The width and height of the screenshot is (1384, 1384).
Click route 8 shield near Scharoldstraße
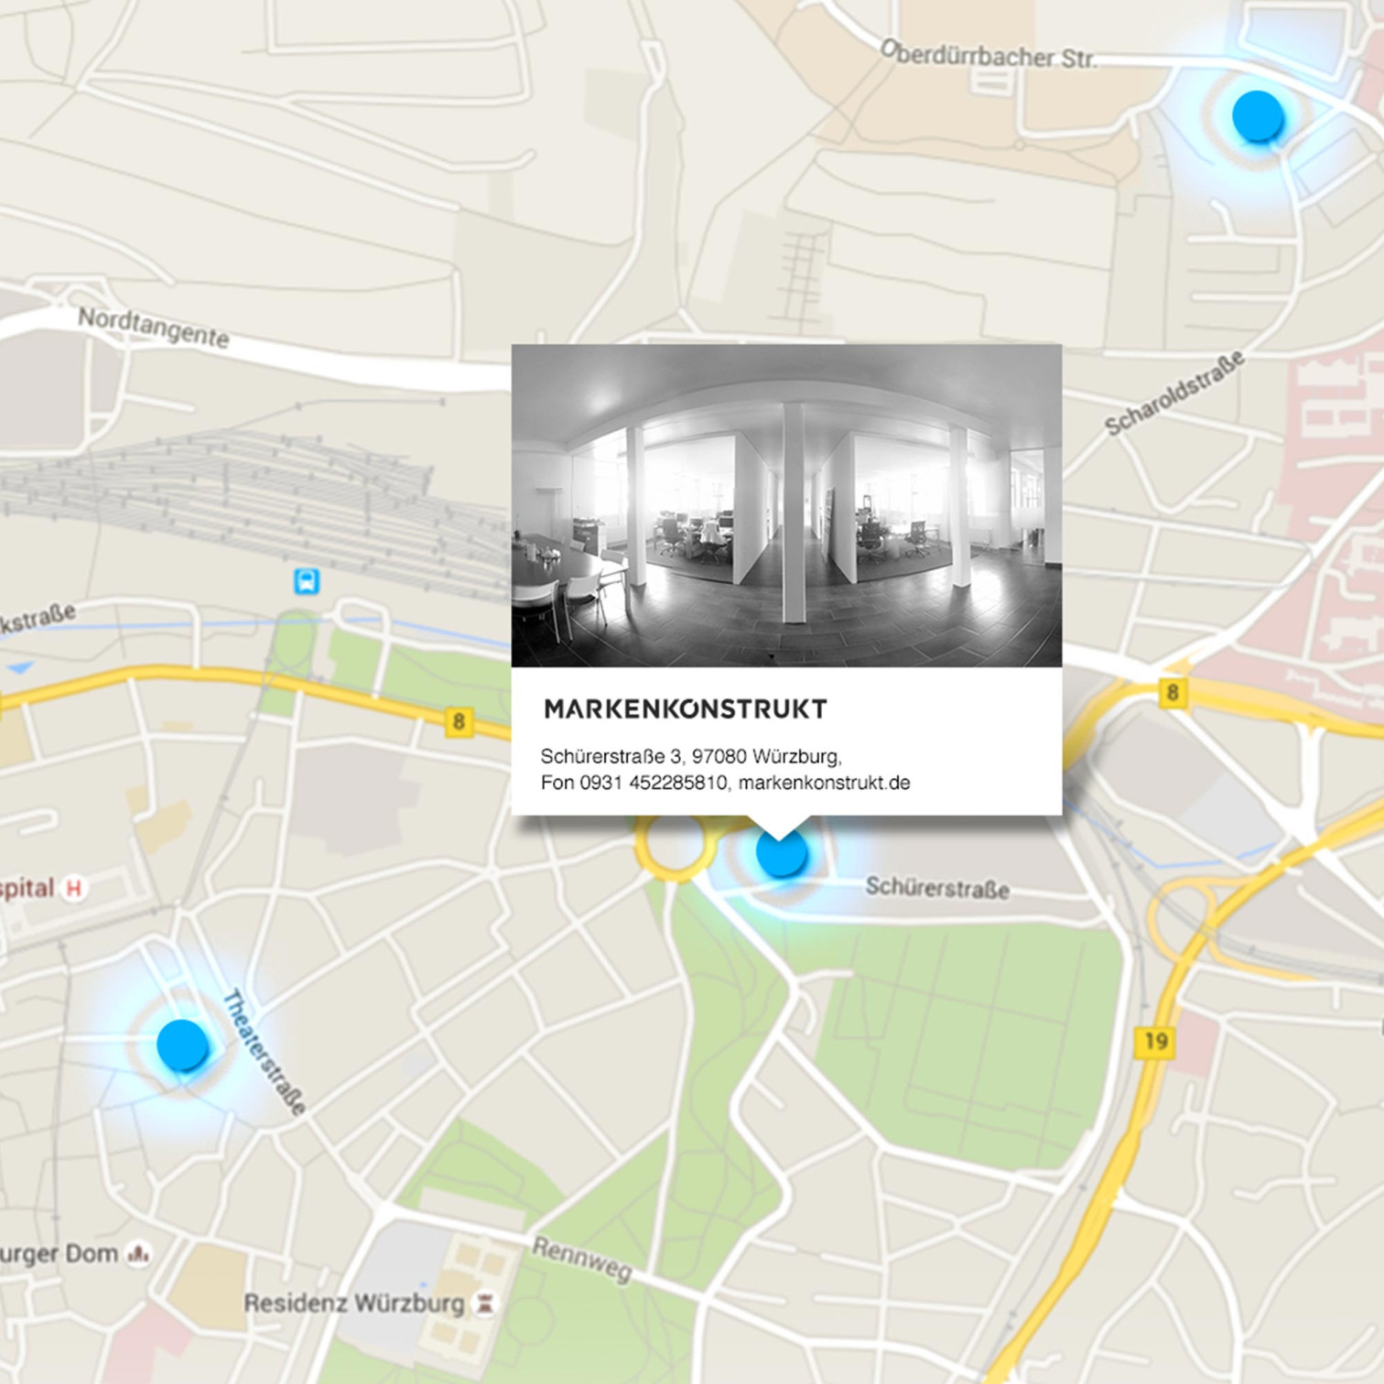click(x=1172, y=693)
